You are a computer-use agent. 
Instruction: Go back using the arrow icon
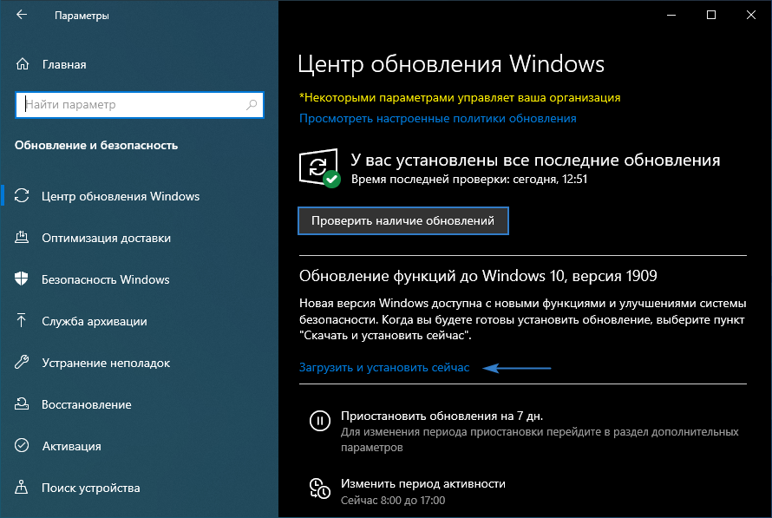tap(22, 15)
